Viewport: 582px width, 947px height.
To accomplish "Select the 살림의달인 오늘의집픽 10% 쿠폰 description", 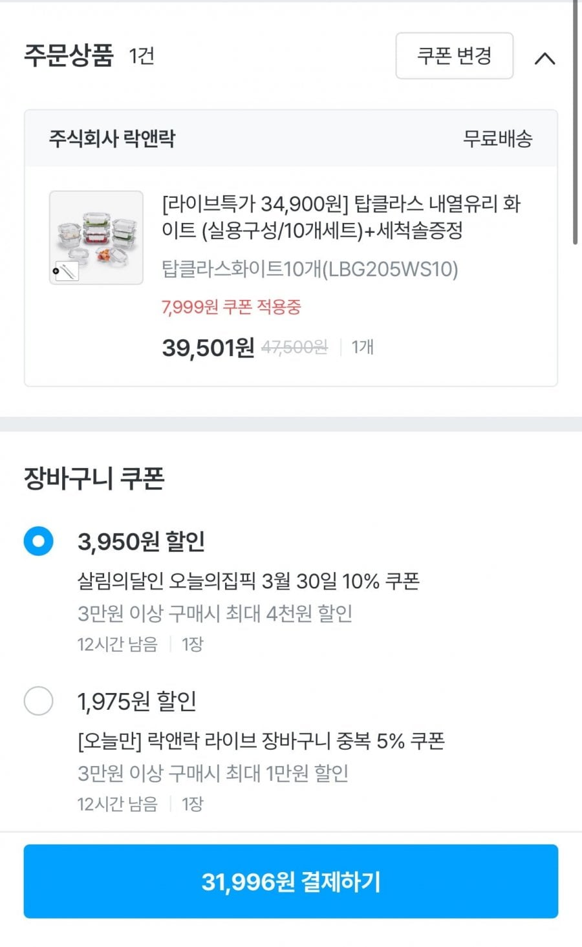I will 248,581.
